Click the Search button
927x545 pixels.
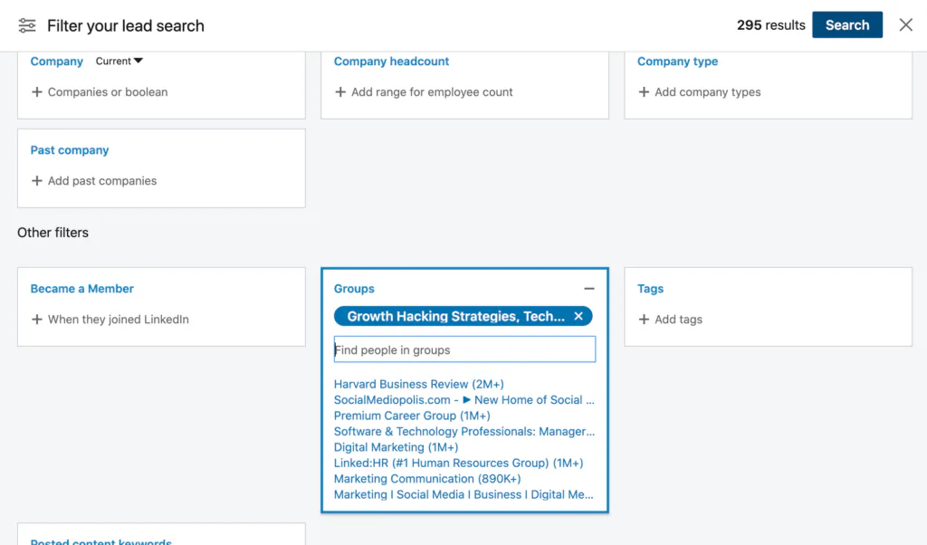coord(847,24)
